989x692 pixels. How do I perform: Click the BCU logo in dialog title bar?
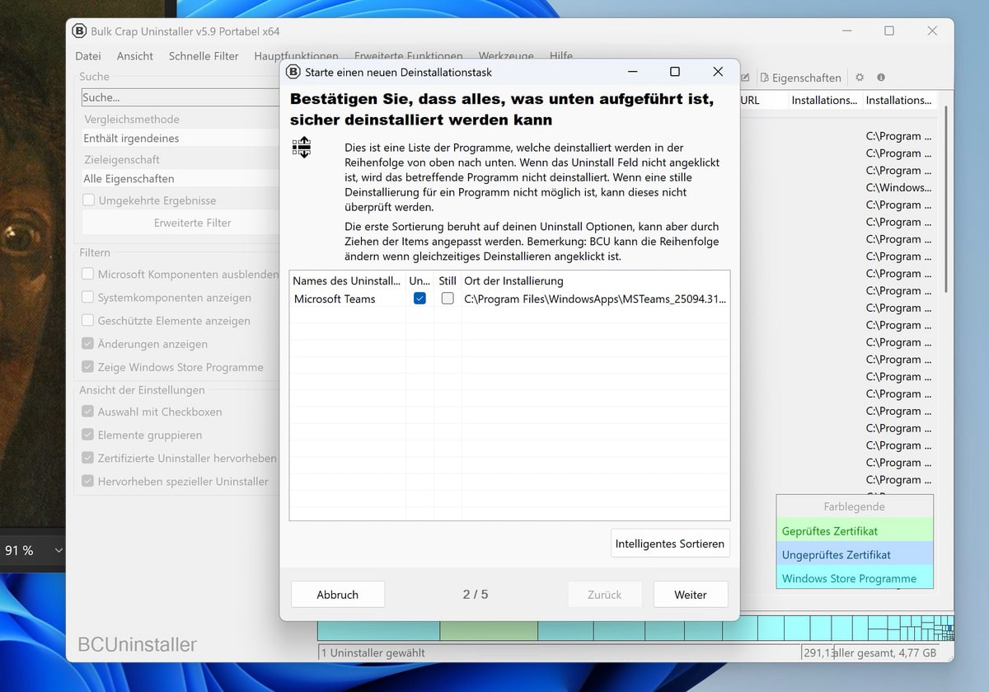293,72
